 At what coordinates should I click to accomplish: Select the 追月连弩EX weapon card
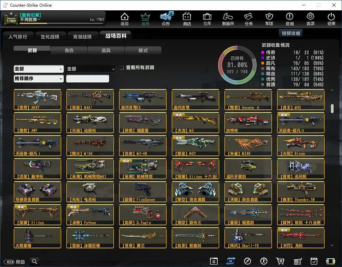click(143, 99)
